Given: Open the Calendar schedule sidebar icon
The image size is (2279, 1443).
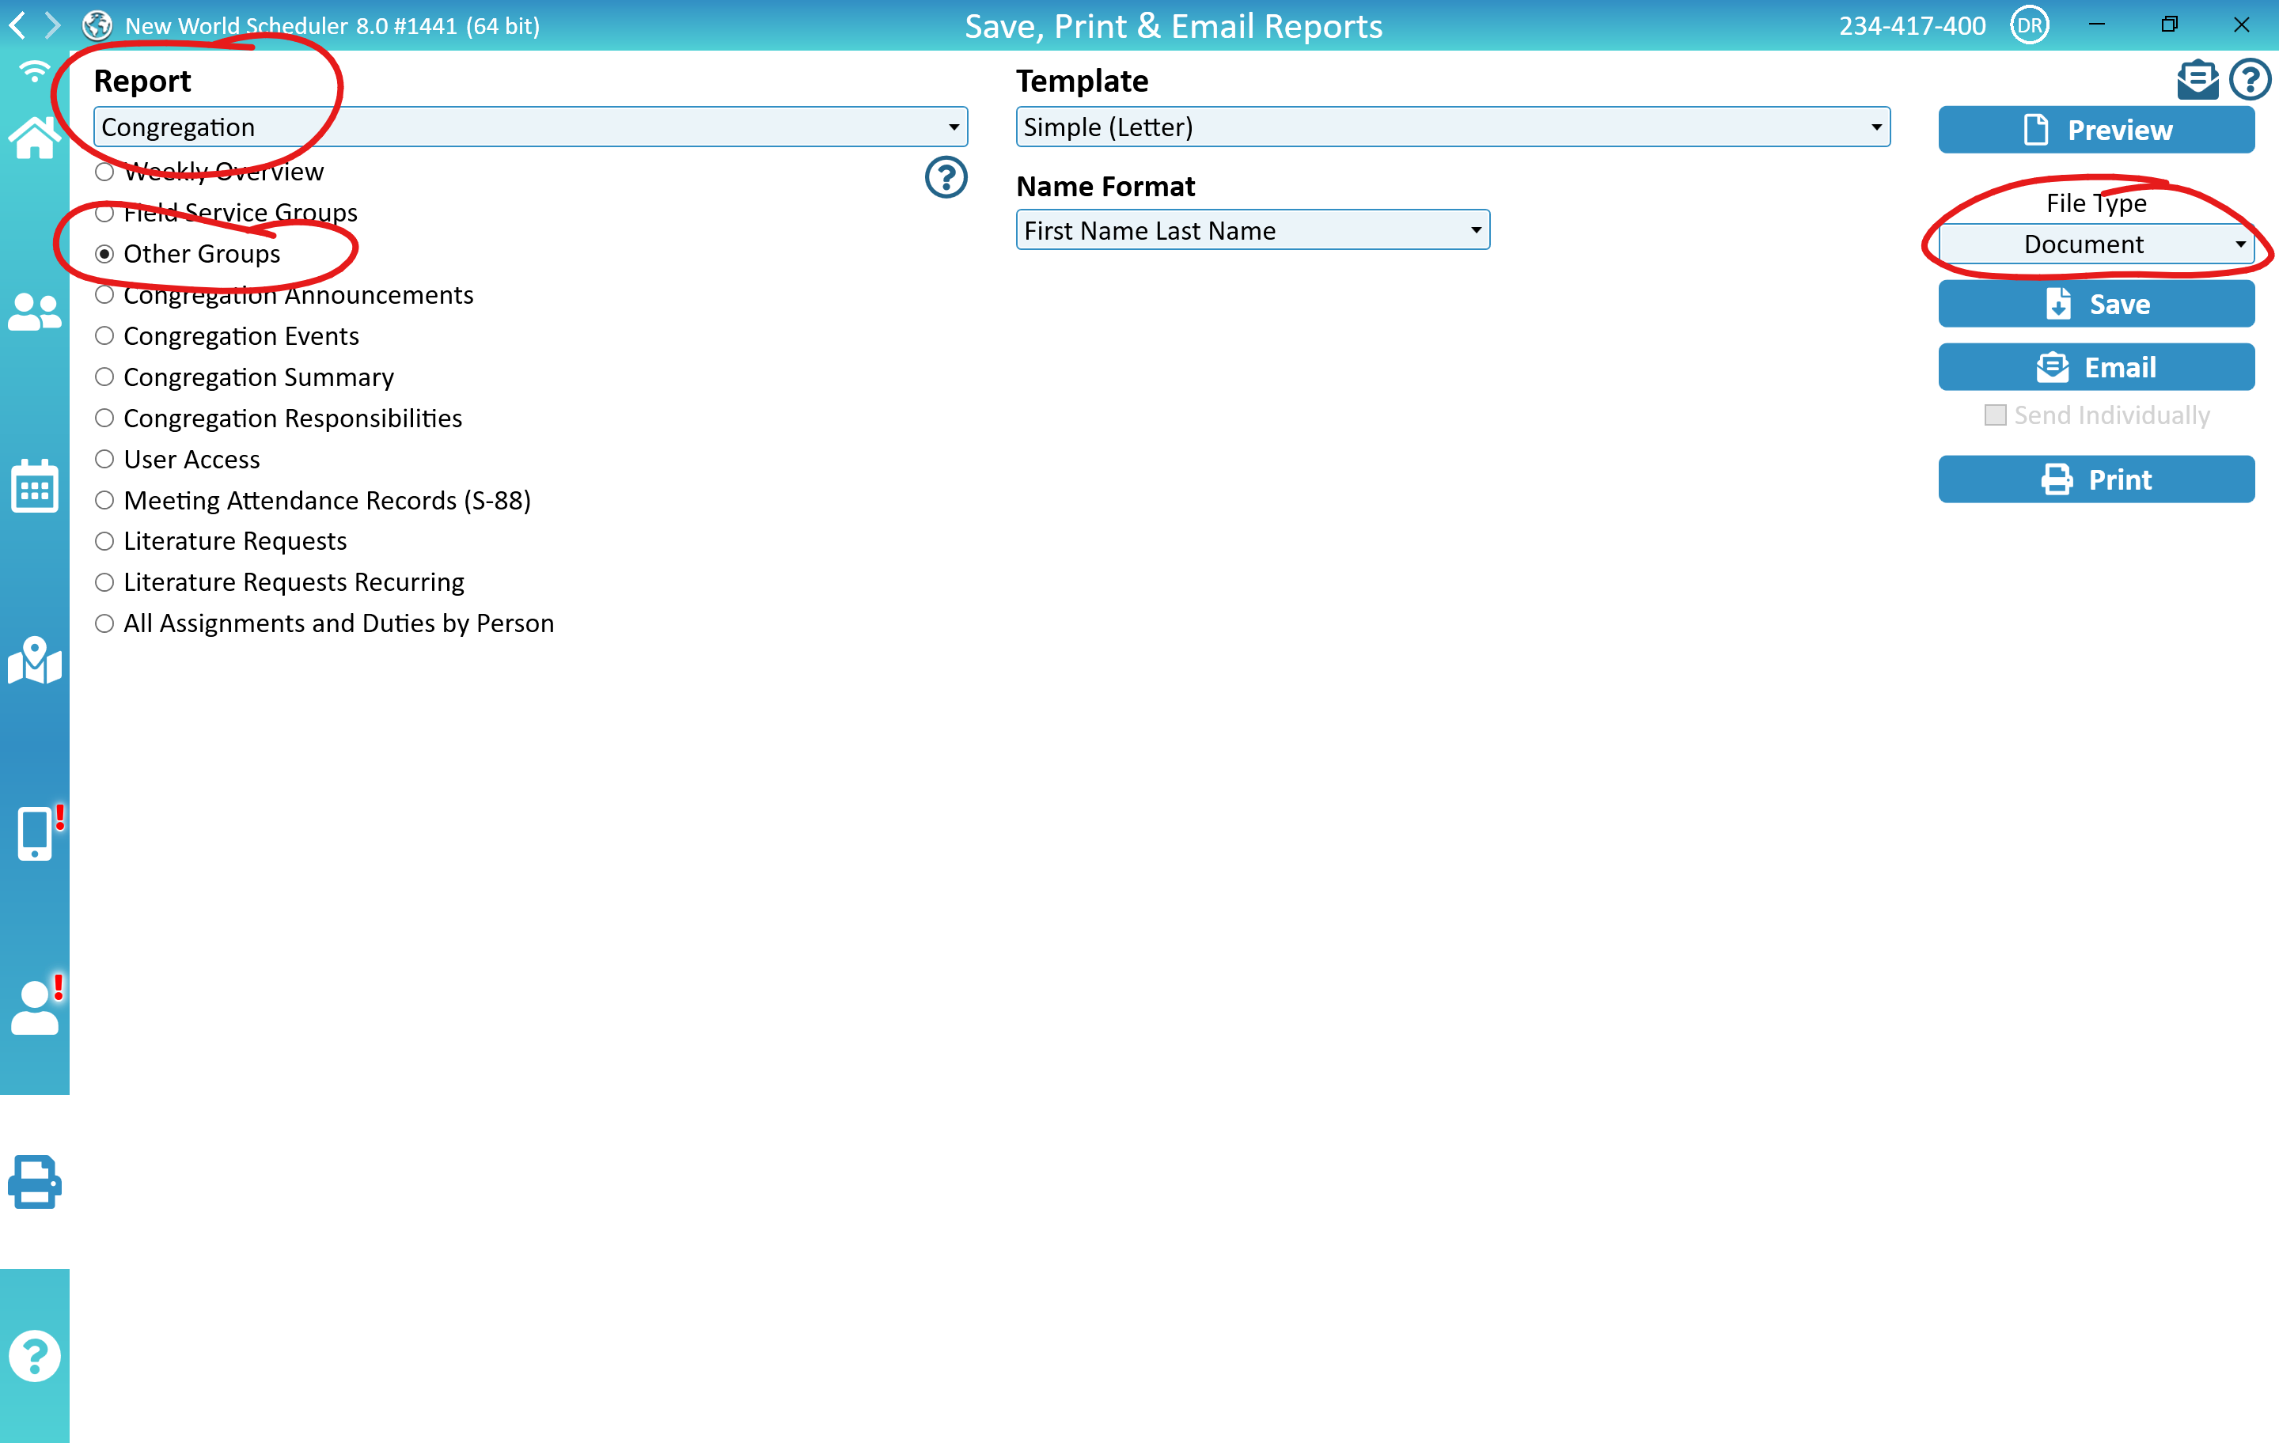Looking at the screenshot, I should (x=34, y=487).
